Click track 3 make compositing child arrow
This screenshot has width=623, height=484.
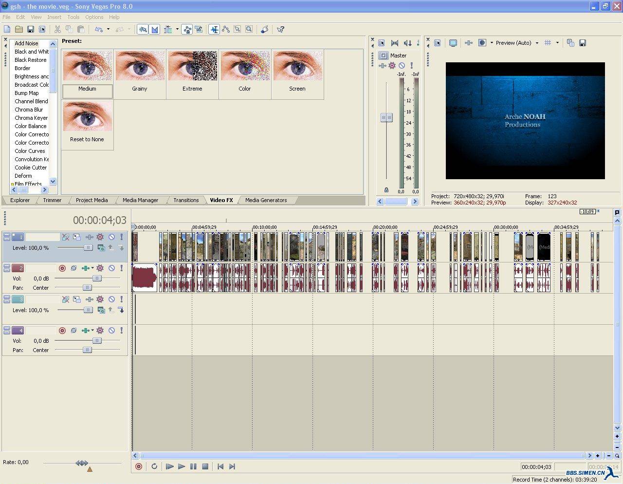121,310
